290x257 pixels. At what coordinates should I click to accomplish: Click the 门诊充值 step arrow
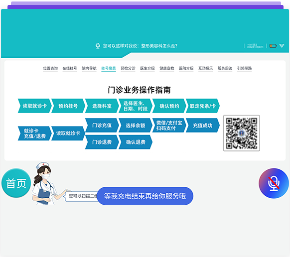[x=102, y=126]
